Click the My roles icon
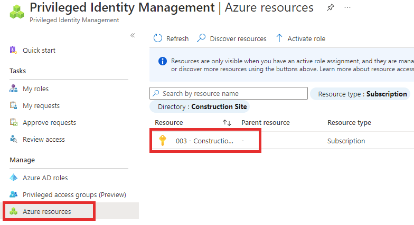The width and height of the screenshot is (414, 225). point(14,89)
